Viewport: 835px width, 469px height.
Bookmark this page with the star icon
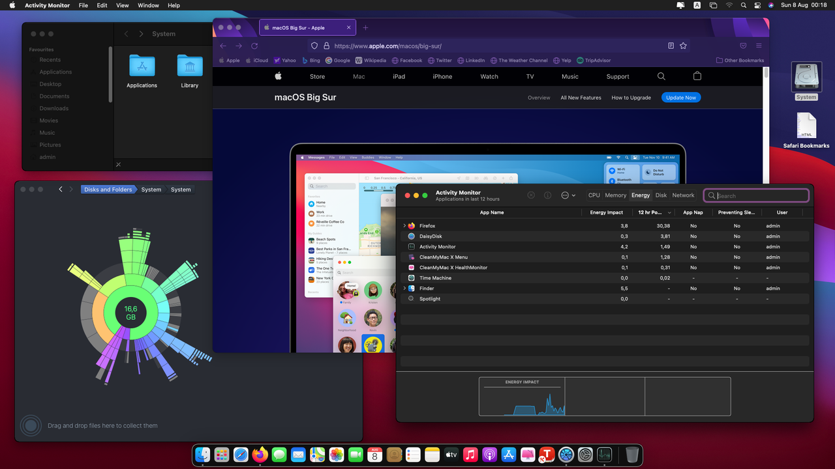683,46
